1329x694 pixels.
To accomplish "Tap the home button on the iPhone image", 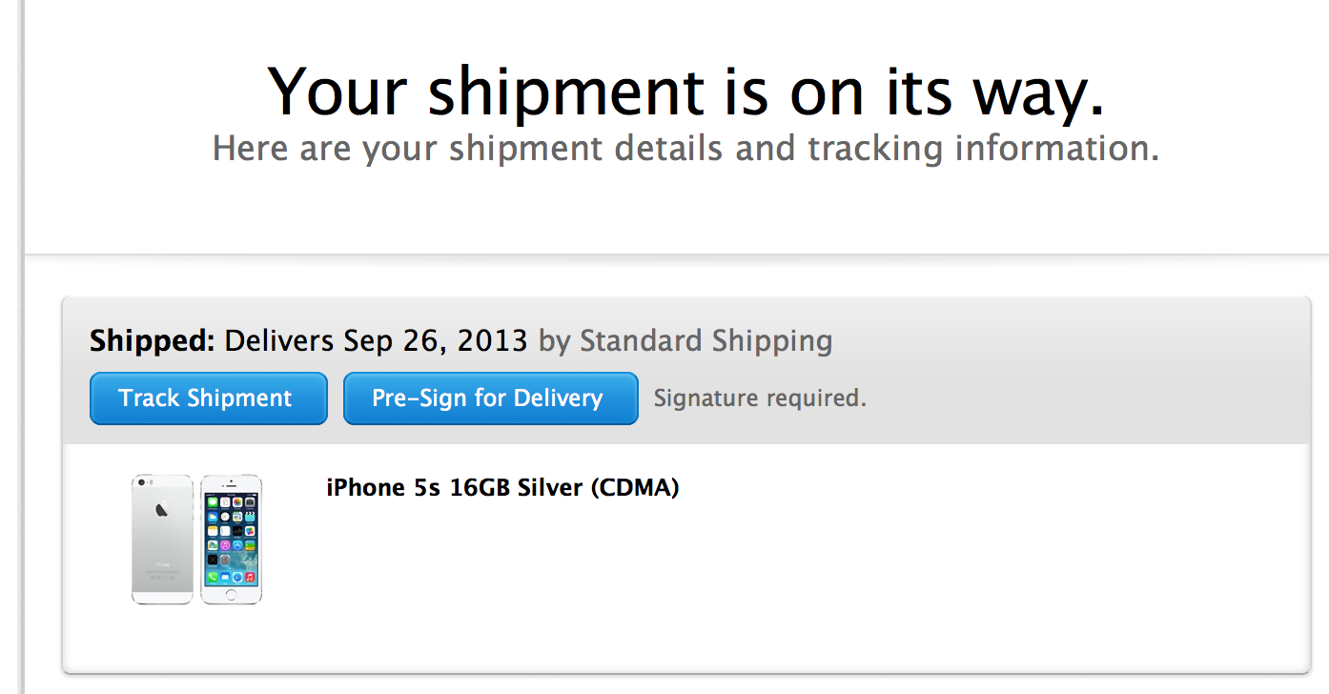I will (x=231, y=595).
